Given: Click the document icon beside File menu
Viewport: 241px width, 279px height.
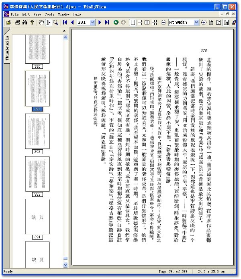Looking at the screenshot, I should tap(6, 14).
